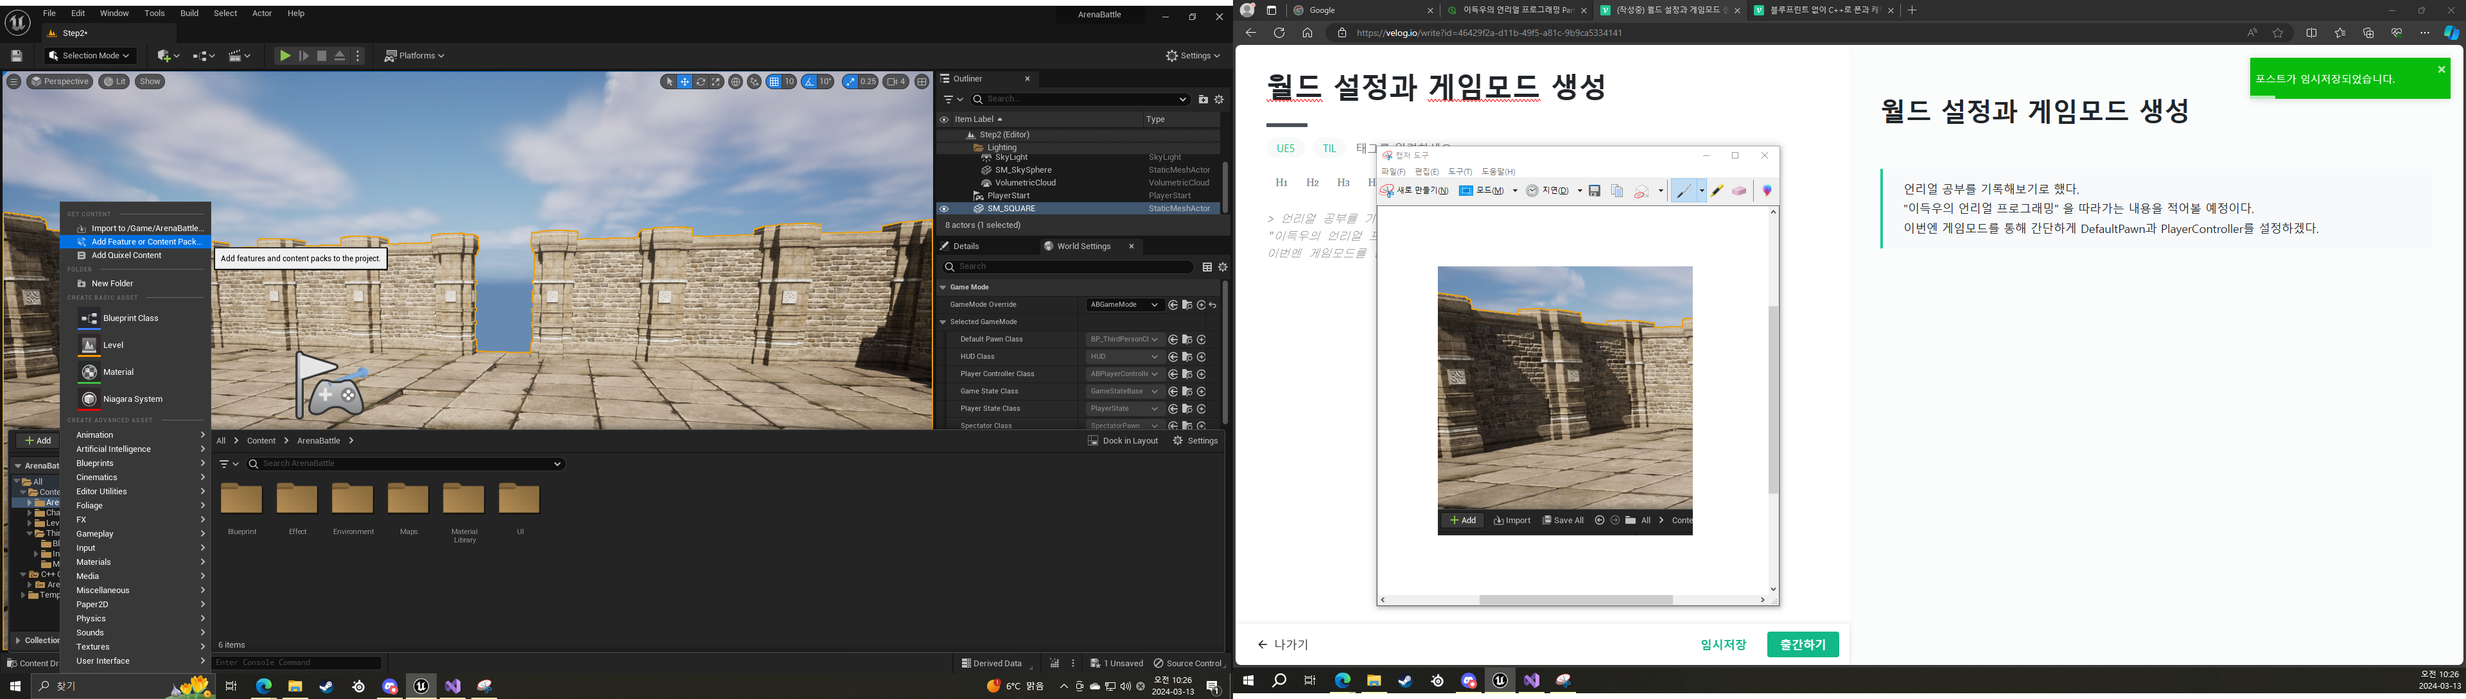Viewport: 2466px width, 699px height.
Task: Open viewport options hamburger menu
Action: click(x=13, y=82)
